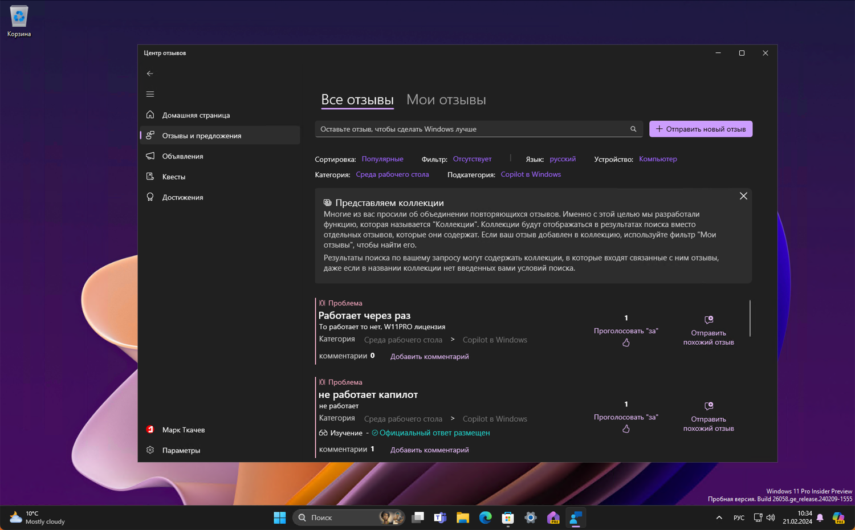
Task: Minimize the Центр отзывов window
Action: [x=718, y=53]
